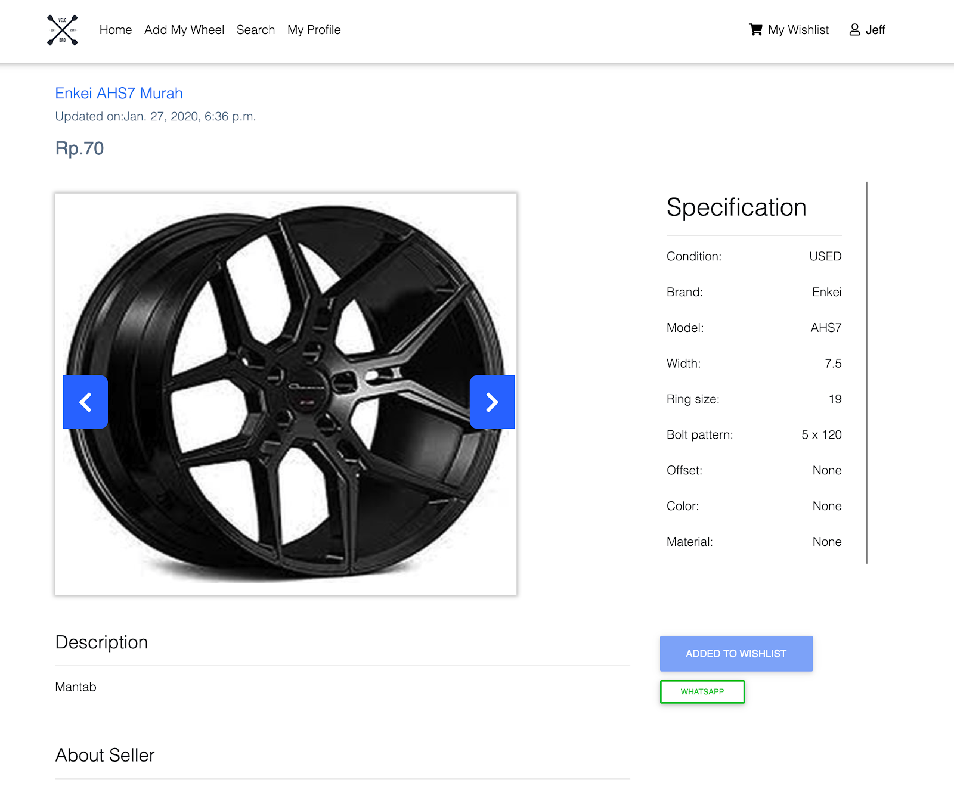954x798 pixels.
Task: Click the Material label
Action: coord(690,542)
